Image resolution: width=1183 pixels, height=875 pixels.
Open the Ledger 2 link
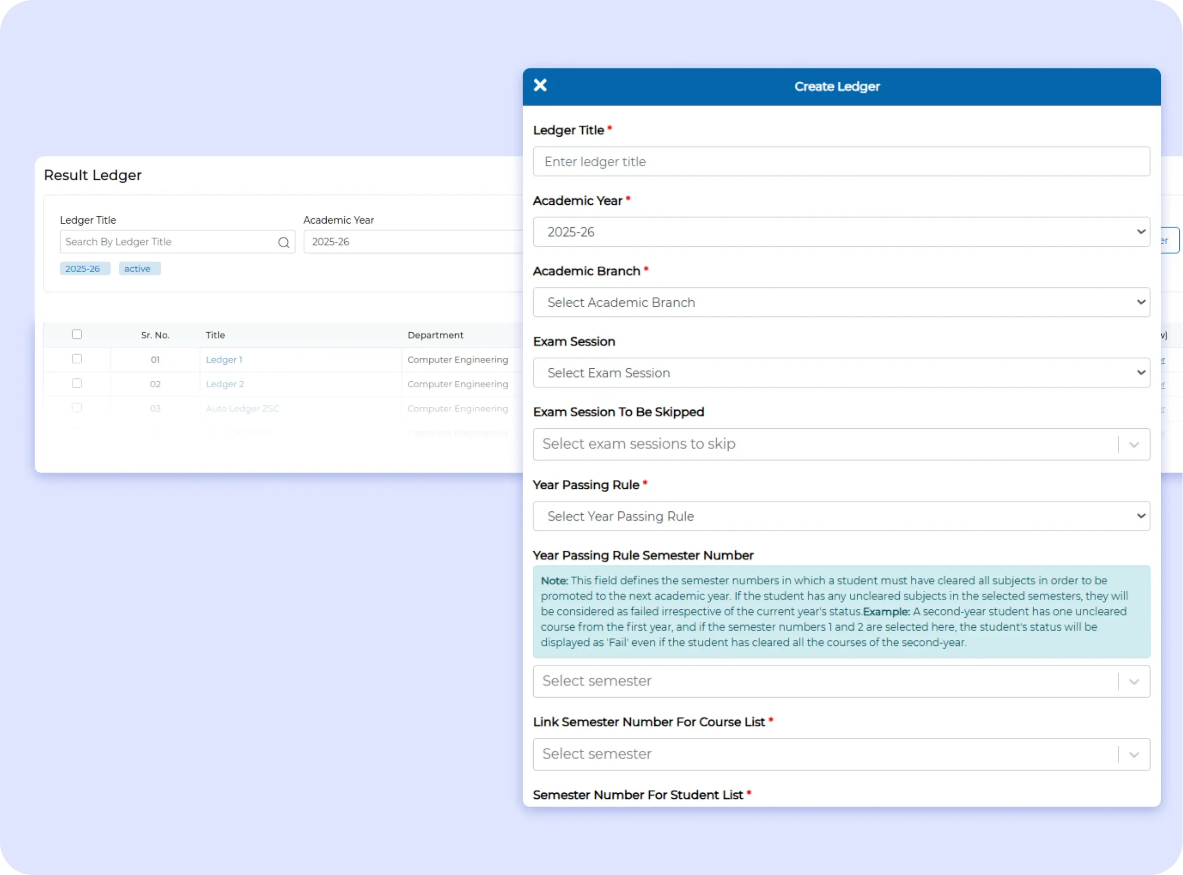(x=225, y=384)
